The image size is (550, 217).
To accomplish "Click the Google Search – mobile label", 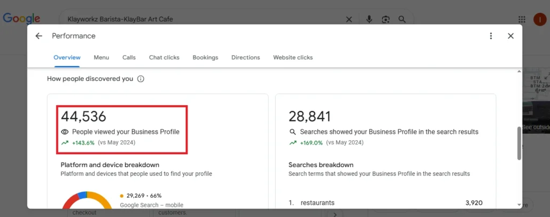I will click(151, 205).
